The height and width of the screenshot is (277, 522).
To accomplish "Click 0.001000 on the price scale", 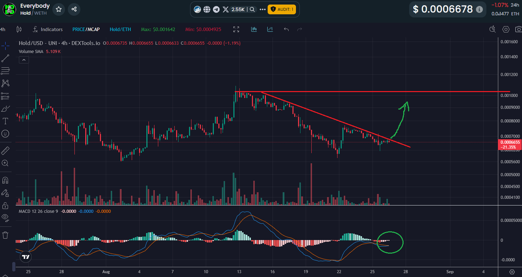I will [x=508, y=96].
